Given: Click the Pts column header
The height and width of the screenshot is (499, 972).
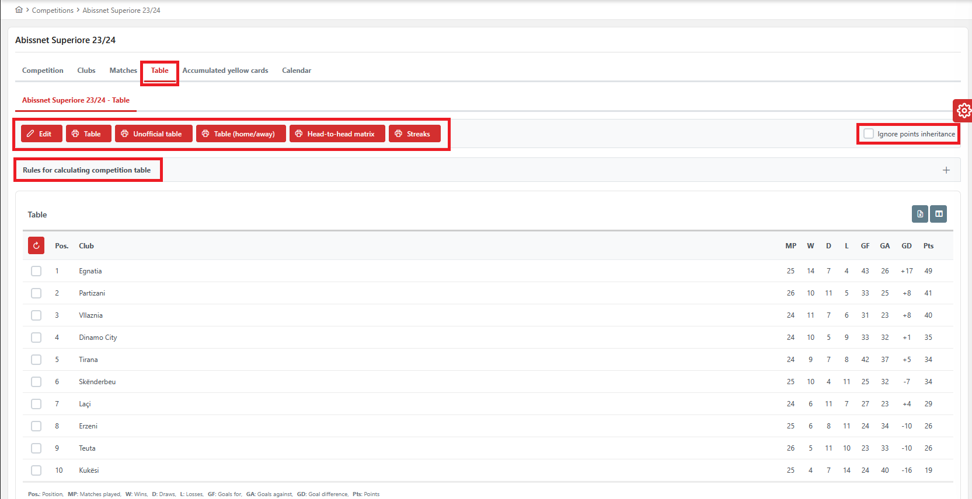Looking at the screenshot, I should (928, 246).
